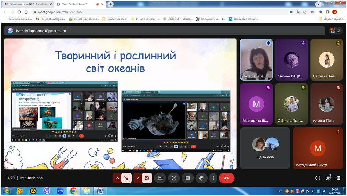This screenshot has width=347, height=196.
Task: Open activities grid icon
Action: point(338,178)
